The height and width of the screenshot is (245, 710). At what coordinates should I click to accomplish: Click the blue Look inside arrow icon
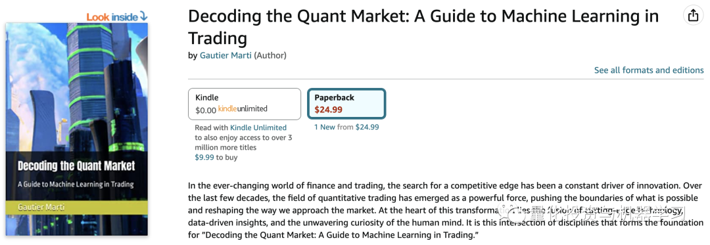click(143, 16)
